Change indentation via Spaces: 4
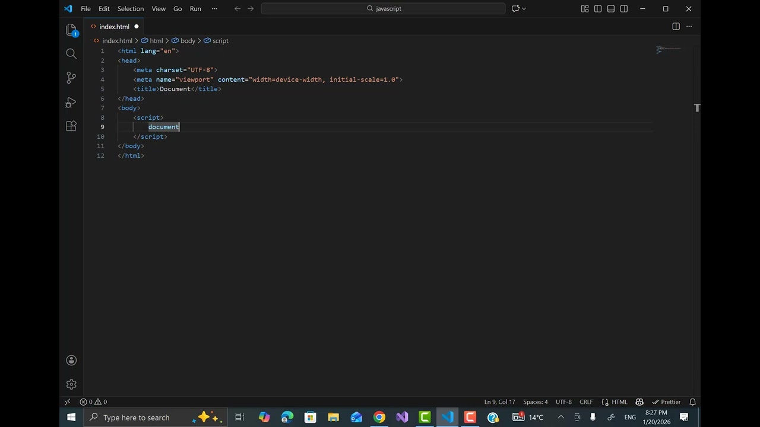 click(x=536, y=402)
